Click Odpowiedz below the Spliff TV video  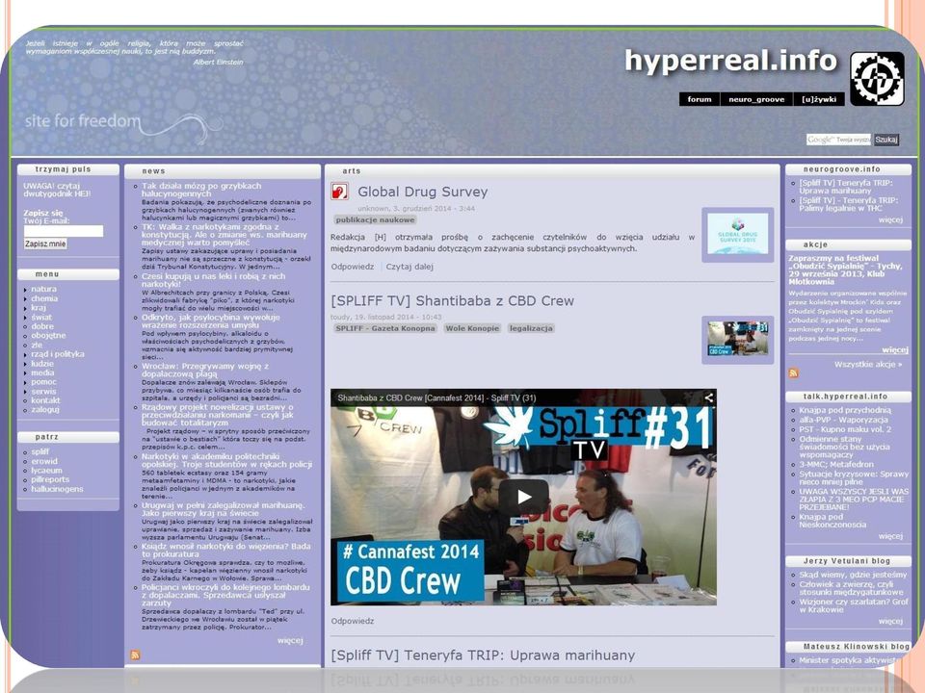(x=353, y=621)
